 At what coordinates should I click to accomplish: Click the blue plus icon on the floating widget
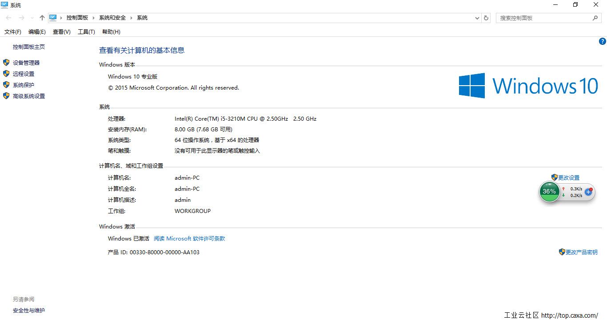pos(588,192)
